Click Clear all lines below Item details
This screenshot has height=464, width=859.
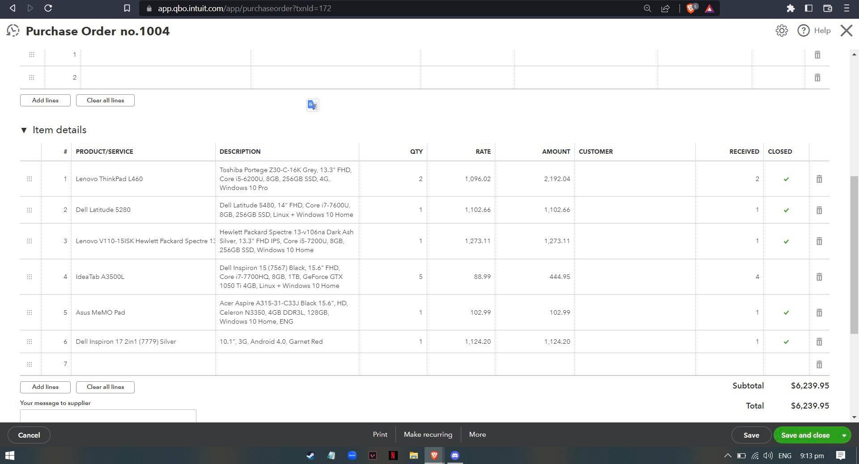tap(105, 387)
